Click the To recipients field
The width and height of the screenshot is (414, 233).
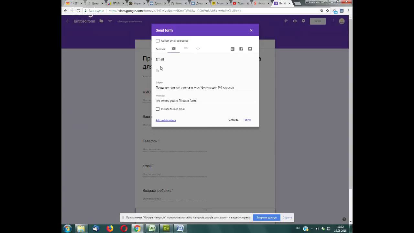pos(204,71)
